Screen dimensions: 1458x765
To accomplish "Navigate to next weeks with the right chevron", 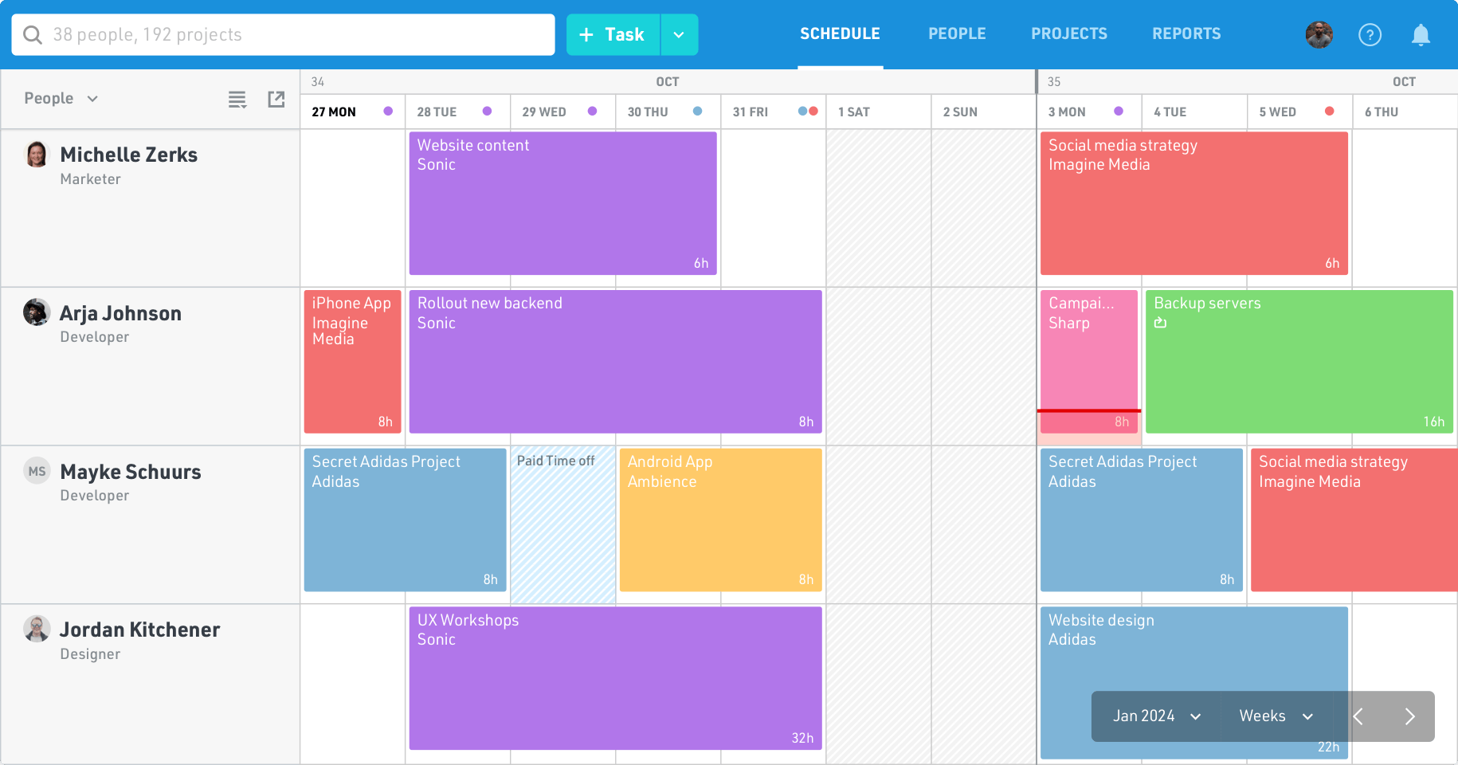I will 1409,716.
